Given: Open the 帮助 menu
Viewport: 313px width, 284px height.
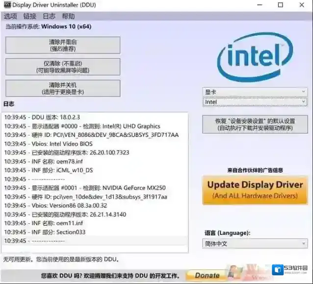Looking at the screenshot, I should pos(68,16).
